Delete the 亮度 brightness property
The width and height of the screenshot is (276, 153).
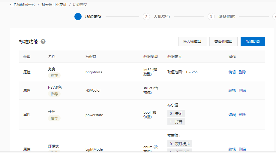(x=242, y=72)
